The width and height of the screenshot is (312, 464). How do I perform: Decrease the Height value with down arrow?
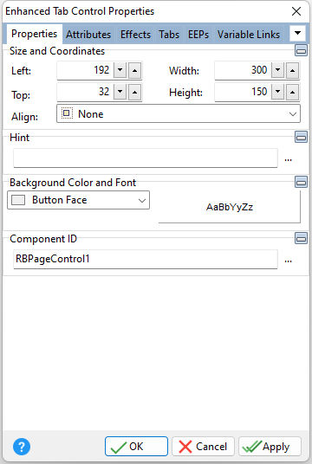[x=277, y=92]
